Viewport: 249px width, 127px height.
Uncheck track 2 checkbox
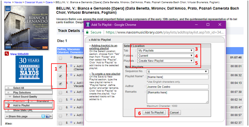tap(60, 76)
